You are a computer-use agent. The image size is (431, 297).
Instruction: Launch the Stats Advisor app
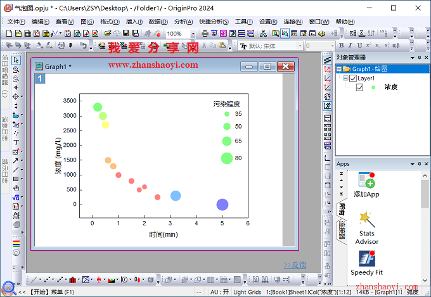pos(367,228)
